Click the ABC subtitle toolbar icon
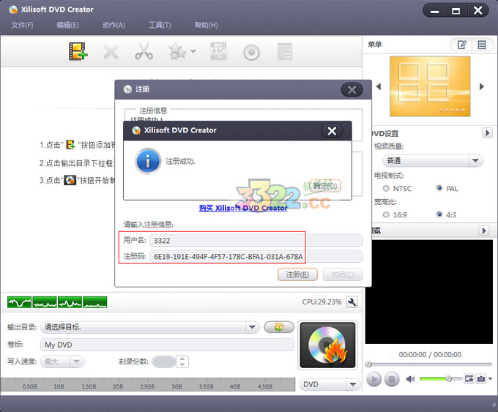This screenshot has height=412, width=498. point(218,51)
